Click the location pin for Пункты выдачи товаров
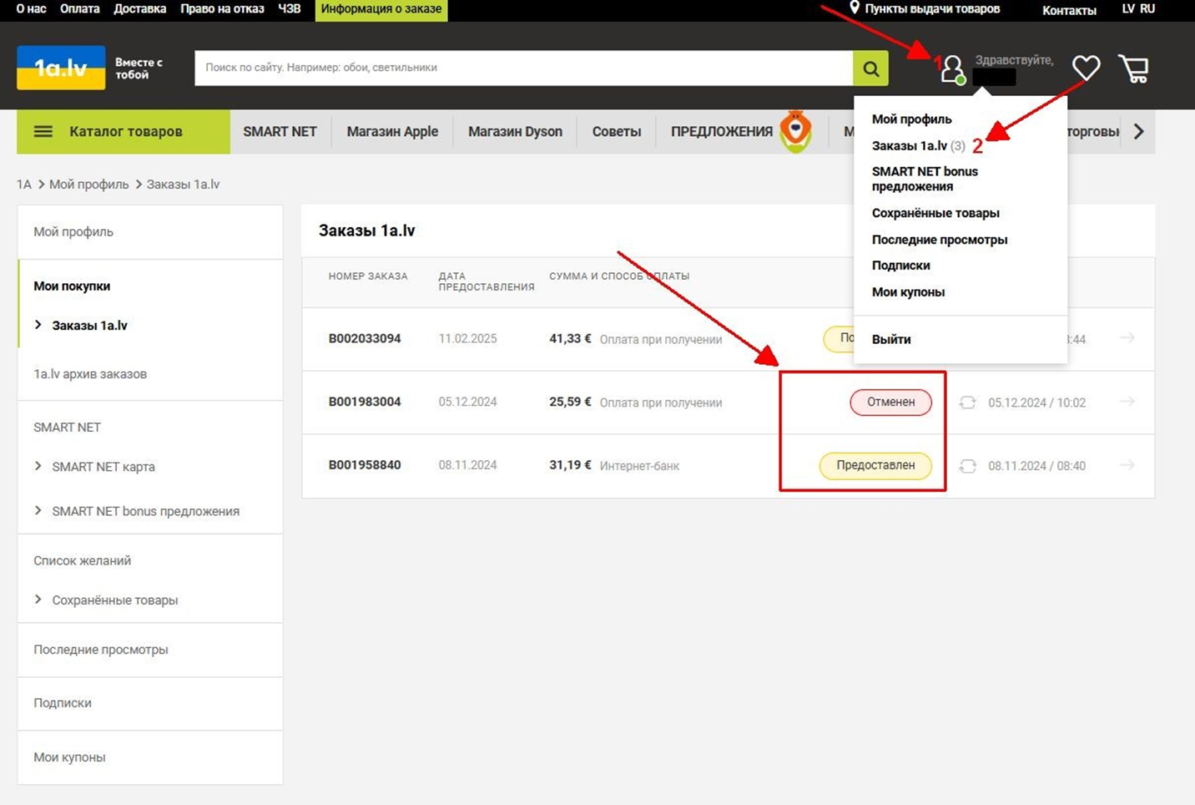The width and height of the screenshot is (1195, 805). (855, 8)
